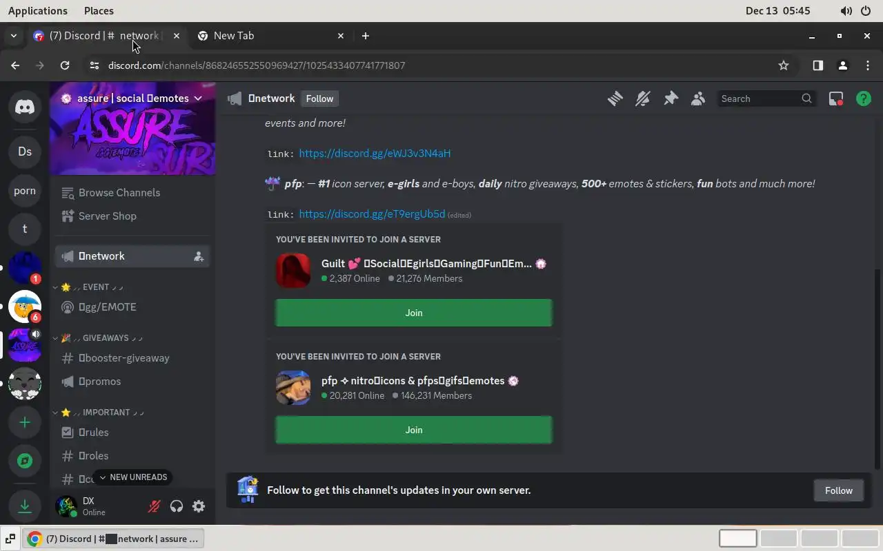Click Follow button in channel header

click(x=319, y=98)
